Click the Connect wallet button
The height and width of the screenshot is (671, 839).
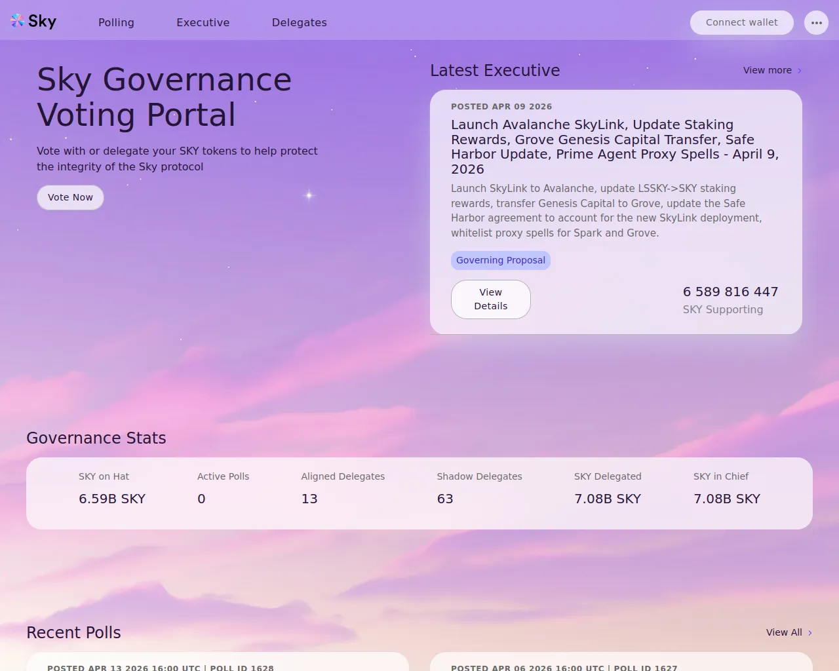742,23
